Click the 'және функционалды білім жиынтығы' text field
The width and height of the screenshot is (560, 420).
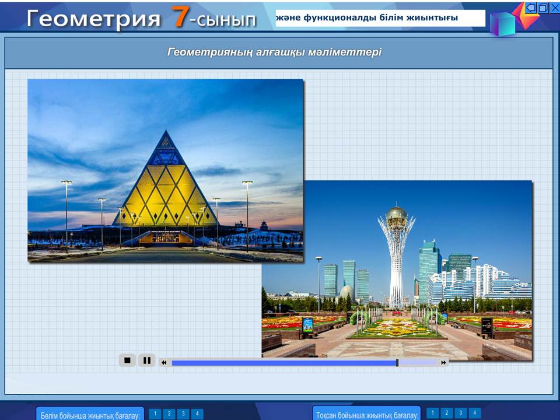pos(380,18)
